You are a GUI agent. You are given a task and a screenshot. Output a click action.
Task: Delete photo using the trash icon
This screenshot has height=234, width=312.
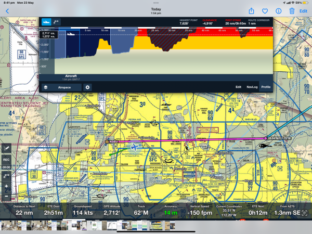click(x=291, y=11)
